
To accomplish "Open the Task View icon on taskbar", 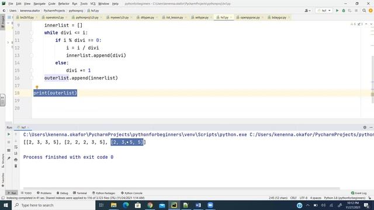I will (101, 205).
